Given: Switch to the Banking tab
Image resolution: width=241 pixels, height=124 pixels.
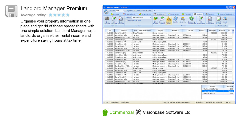Looking at the screenshot, I should tap(198, 14).
